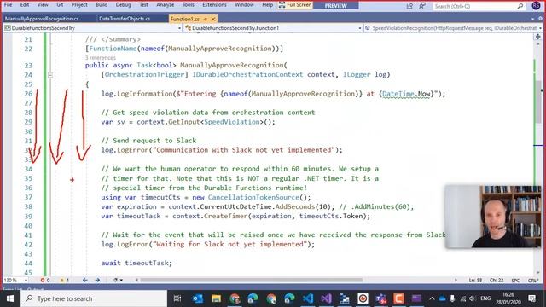Open Visual Studio Code from the taskbar

point(308,298)
